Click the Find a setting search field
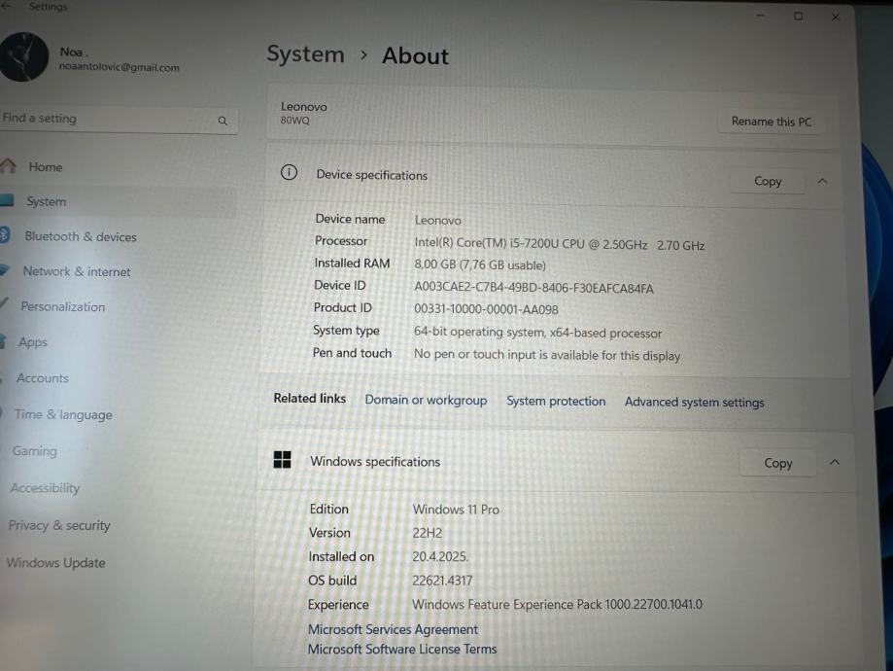 tap(117, 120)
